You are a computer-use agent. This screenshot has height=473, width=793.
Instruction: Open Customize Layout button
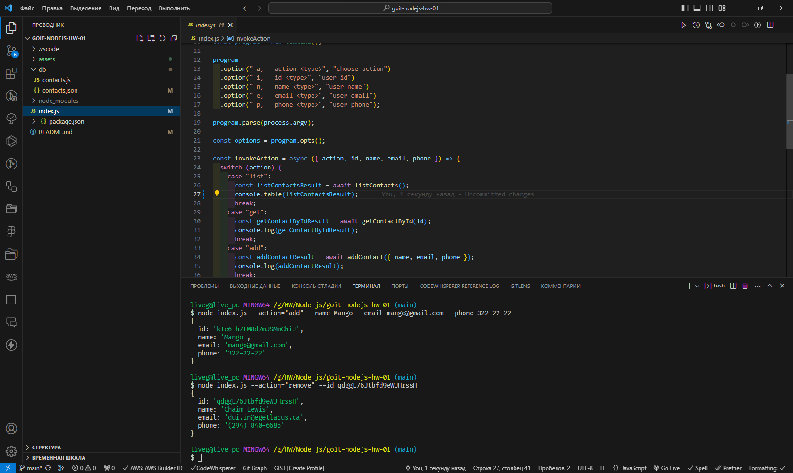[x=722, y=8]
